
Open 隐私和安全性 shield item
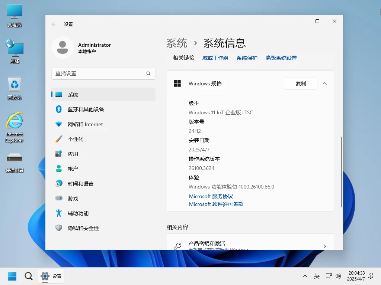tap(83, 228)
